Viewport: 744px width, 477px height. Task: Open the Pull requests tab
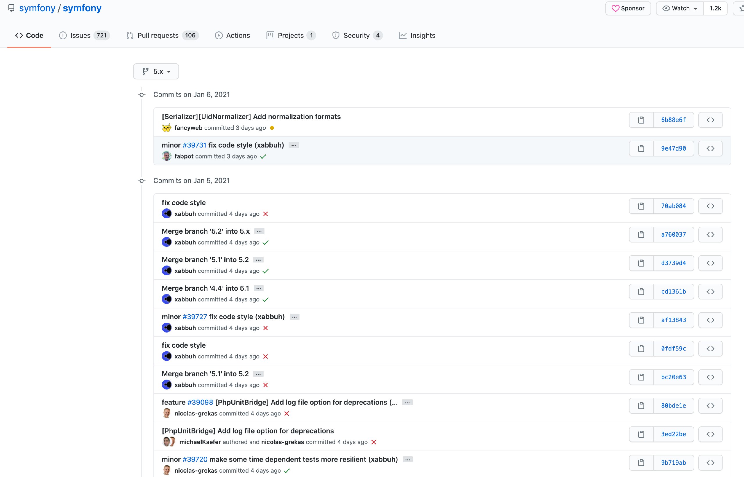[162, 35]
